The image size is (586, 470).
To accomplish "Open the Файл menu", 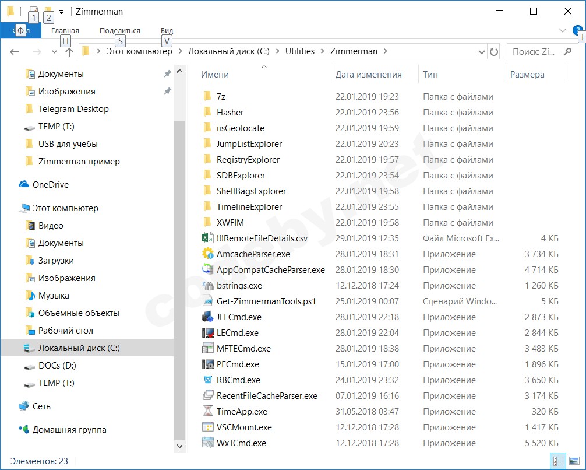I will 21,30.
